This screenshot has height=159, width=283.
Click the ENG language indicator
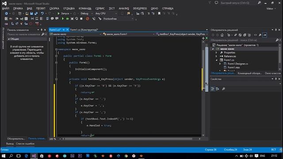click(263, 156)
